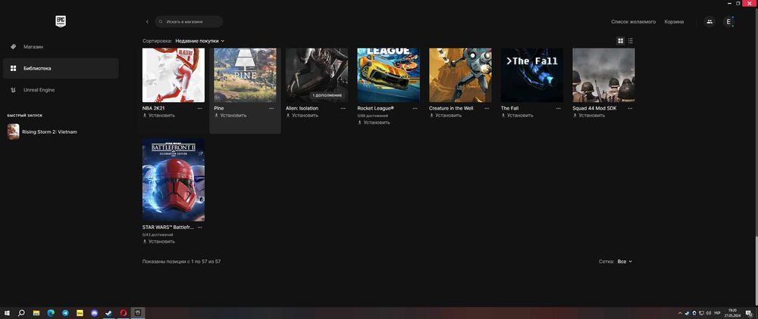Open Steam from the taskbar
This screenshot has width=758, height=319.
[x=108, y=313]
